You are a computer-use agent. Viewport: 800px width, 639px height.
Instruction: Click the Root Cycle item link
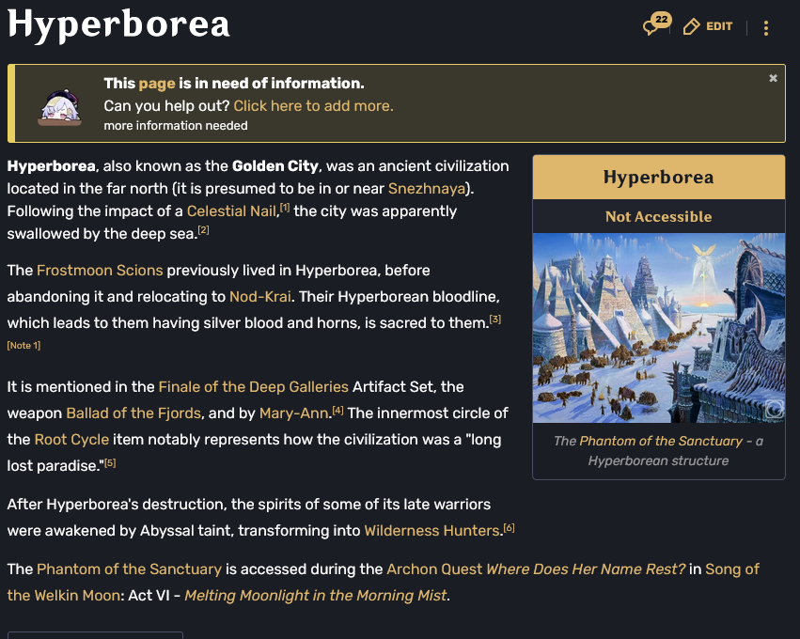tap(71, 440)
